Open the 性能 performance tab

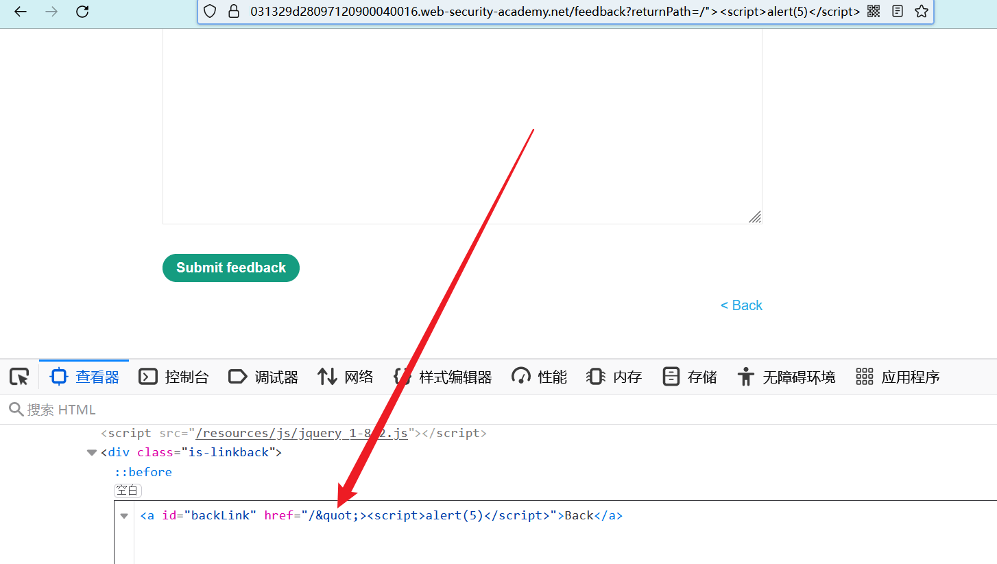point(539,377)
